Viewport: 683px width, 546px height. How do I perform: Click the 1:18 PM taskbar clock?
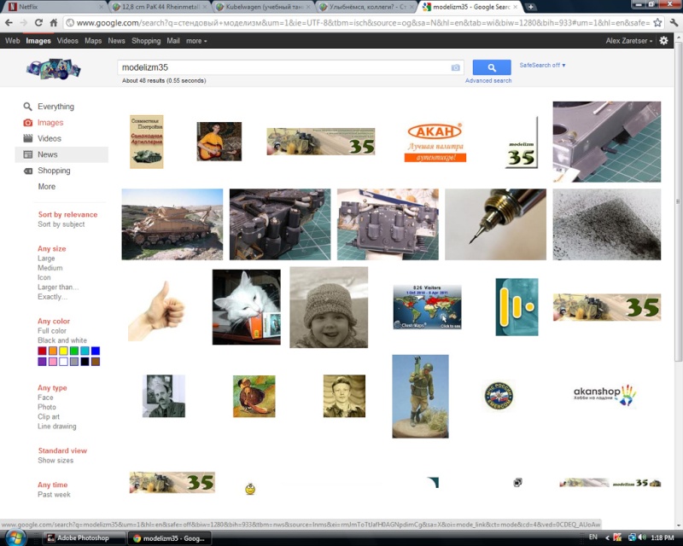pos(663,537)
